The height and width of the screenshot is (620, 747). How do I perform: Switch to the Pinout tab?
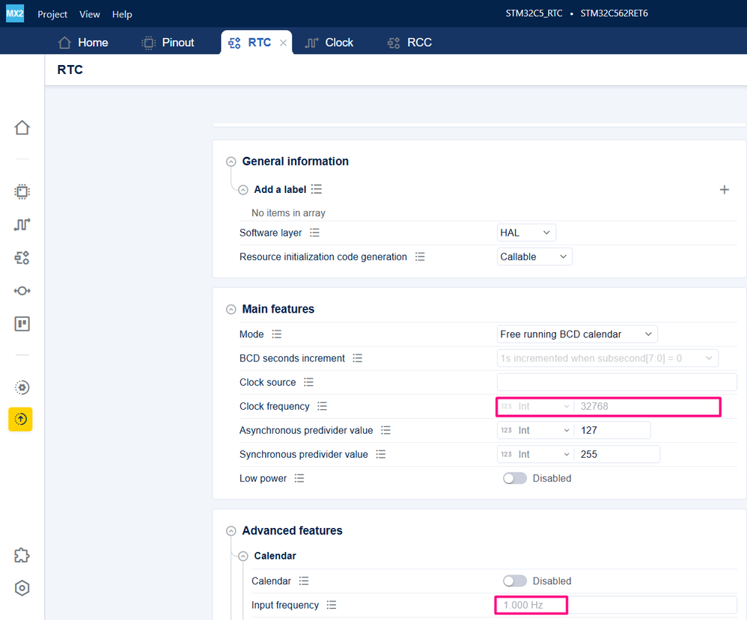168,43
